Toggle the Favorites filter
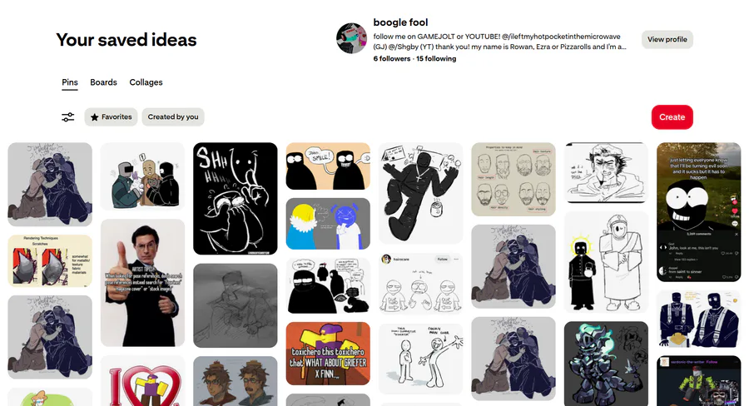The height and width of the screenshot is (406, 749). (112, 117)
